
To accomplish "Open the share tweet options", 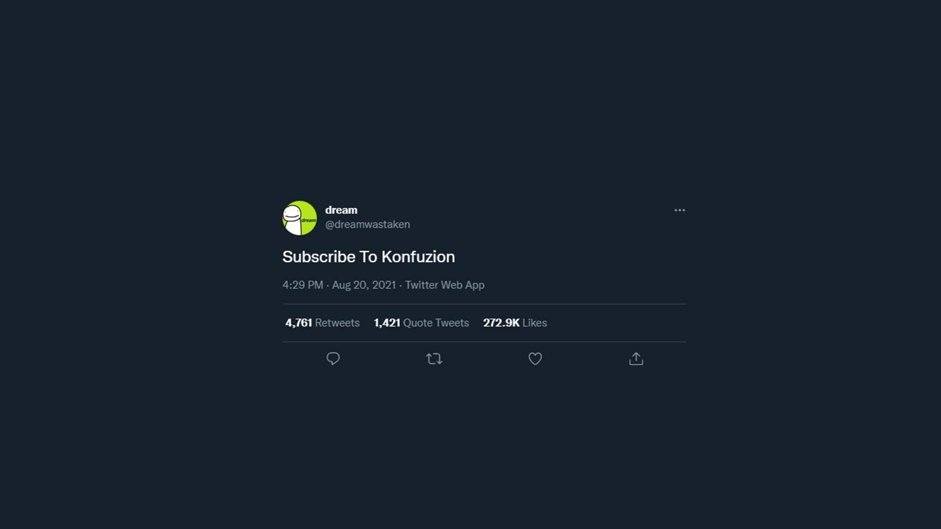I will 636,359.
